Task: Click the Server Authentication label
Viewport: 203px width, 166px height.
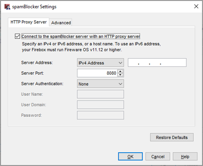Action: pyautogui.click(x=42, y=84)
